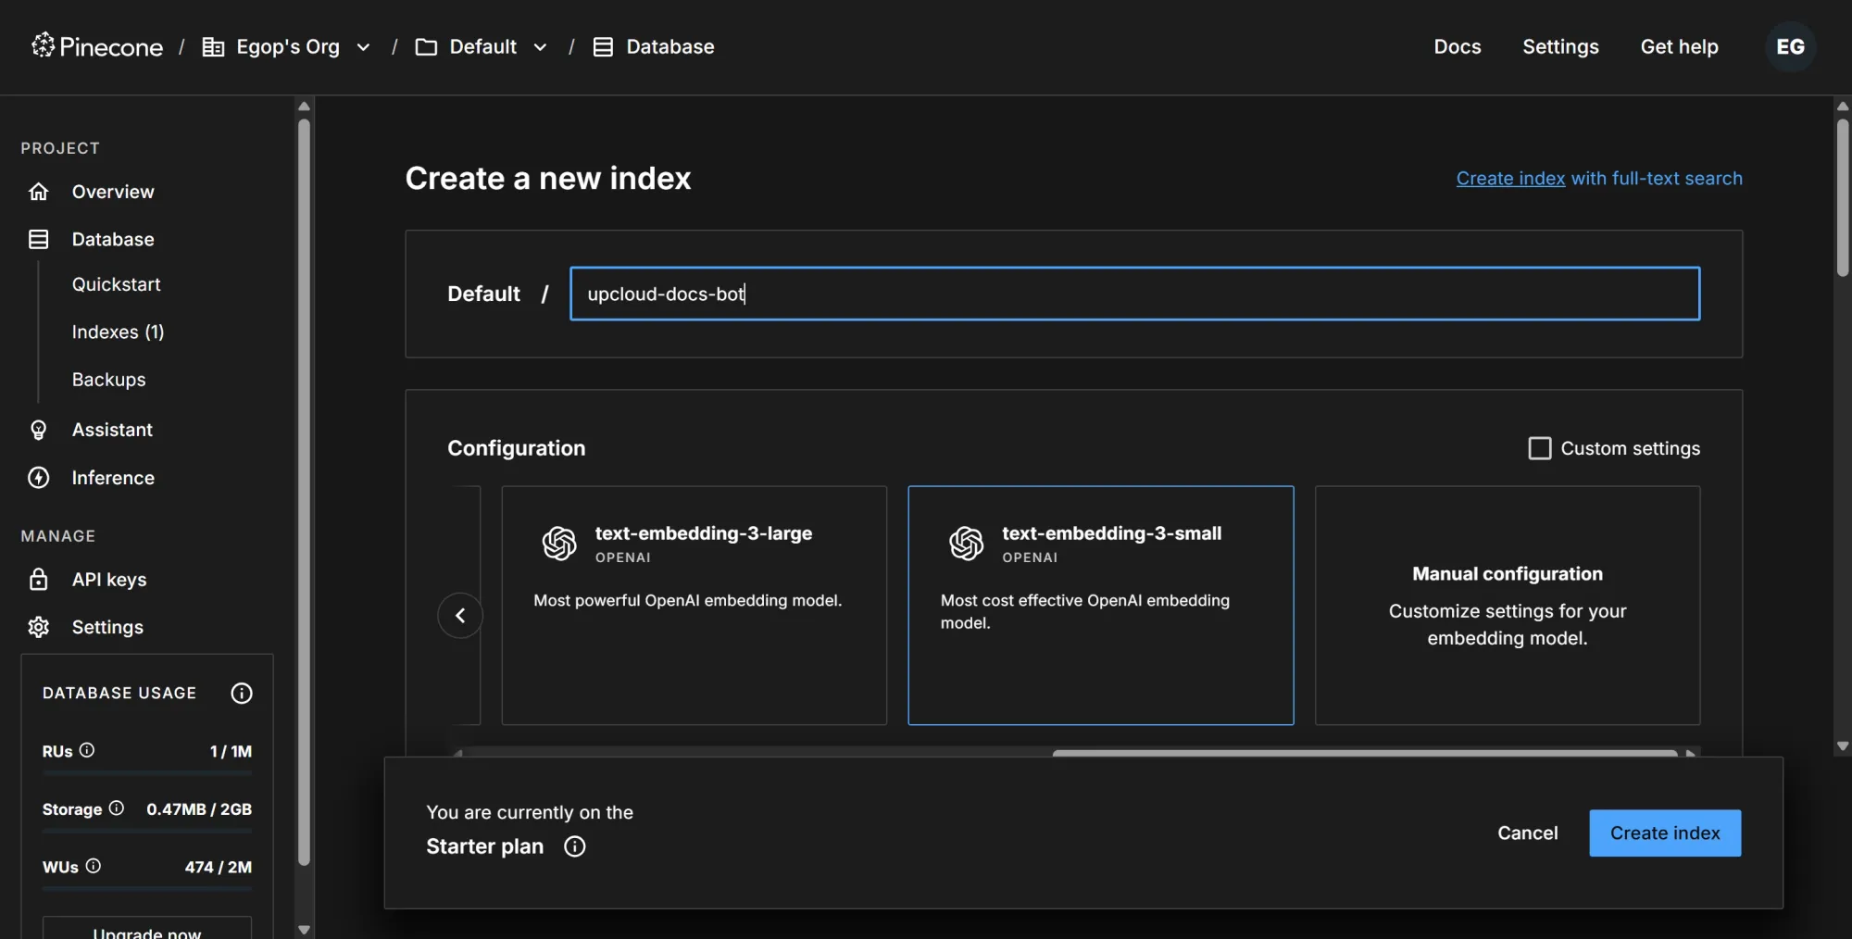
Task: Click the Upgrade now button
Action: point(147,928)
